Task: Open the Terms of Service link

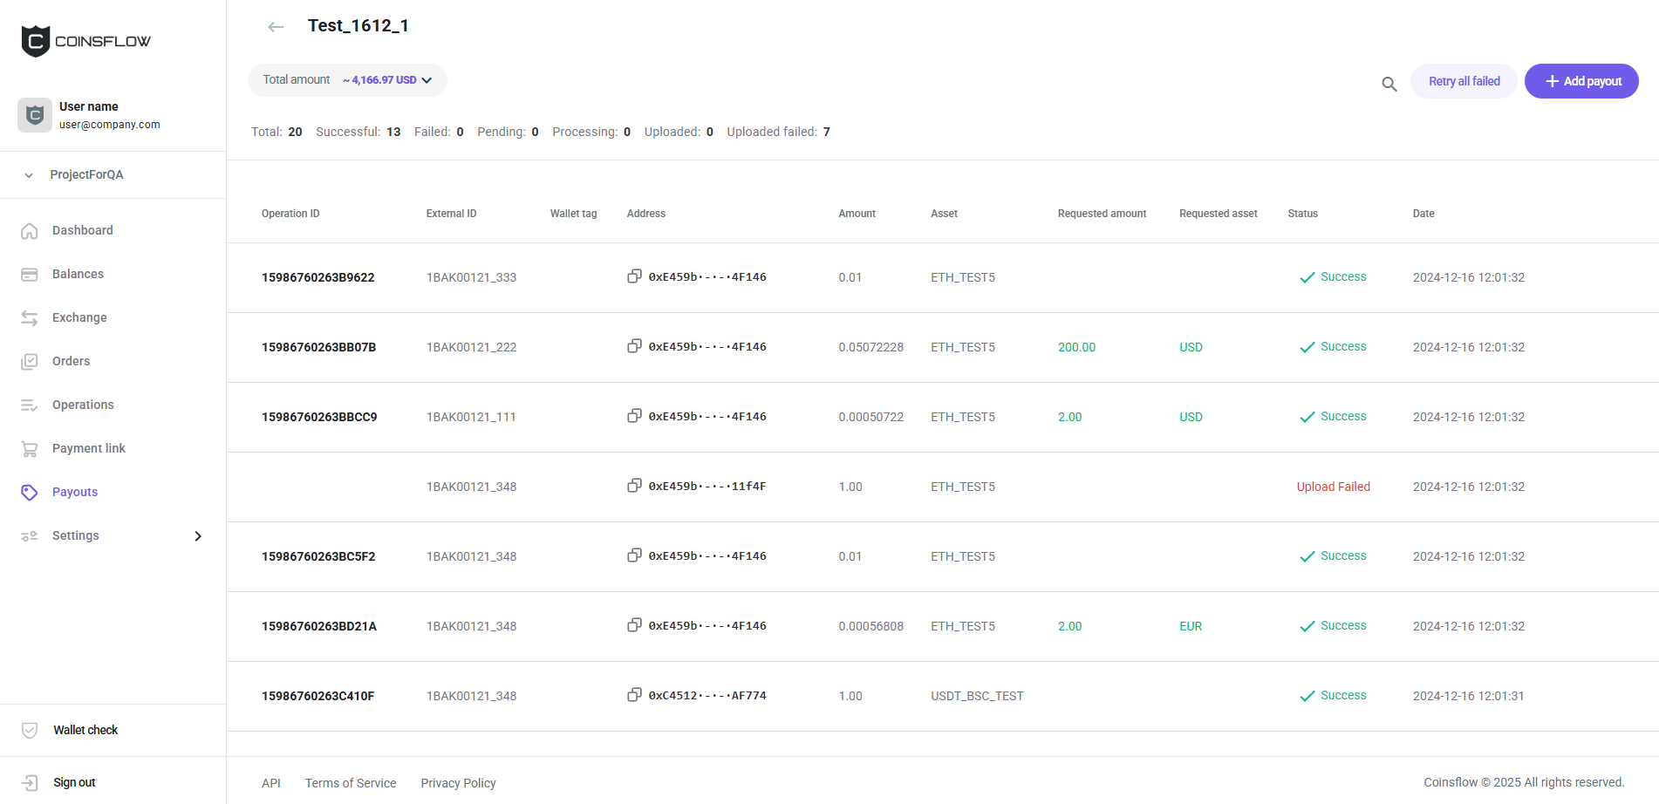Action: click(351, 783)
